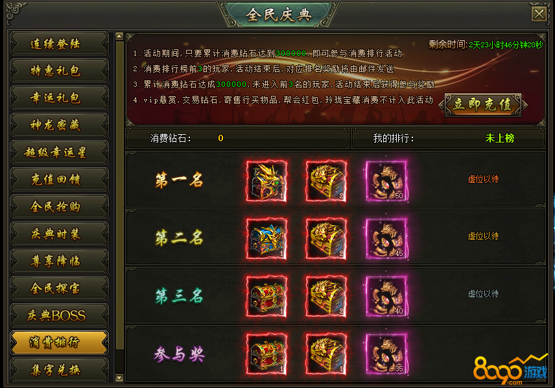Select the 庆典BOSS tab

tap(59, 315)
